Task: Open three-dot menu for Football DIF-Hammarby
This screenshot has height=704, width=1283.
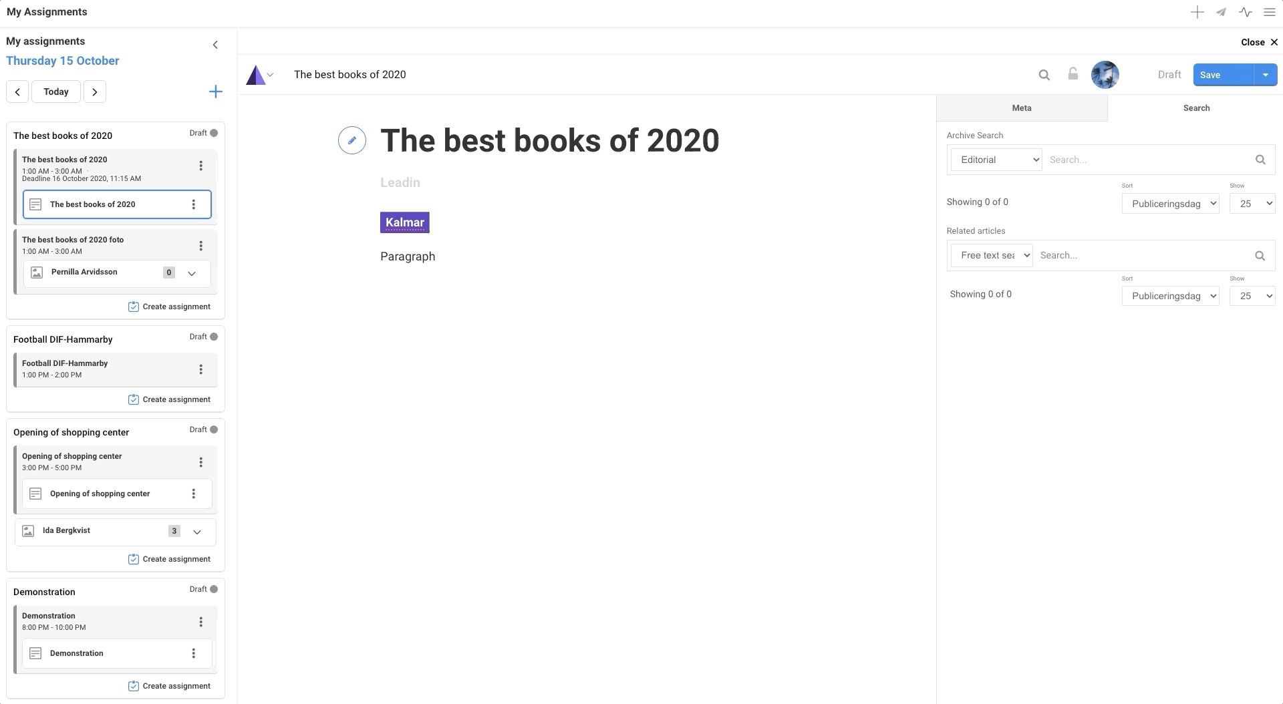Action: [x=200, y=369]
